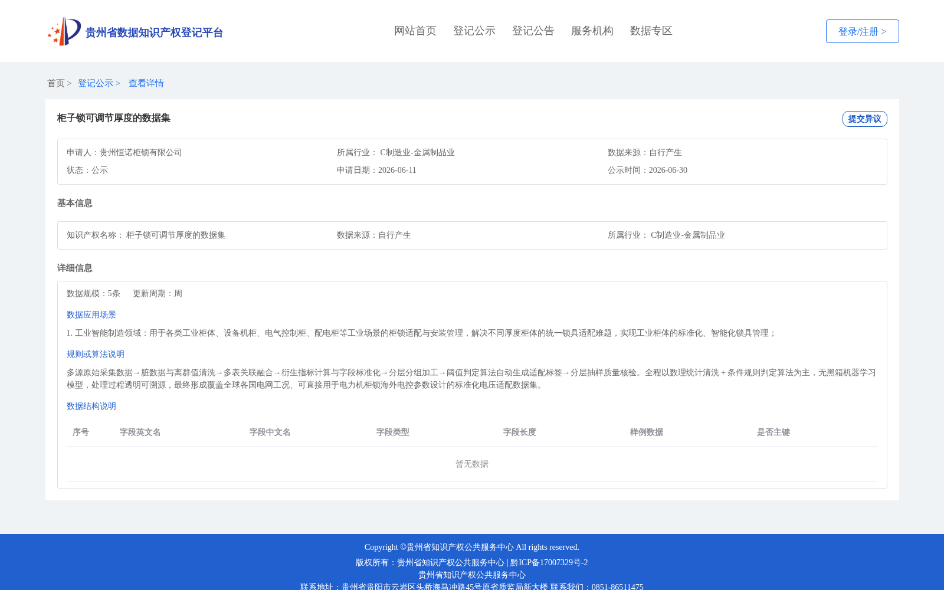Click the 首页 breadcrumb link
Image resolution: width=944 pixels, height=590 pixels.
[56, 83]
